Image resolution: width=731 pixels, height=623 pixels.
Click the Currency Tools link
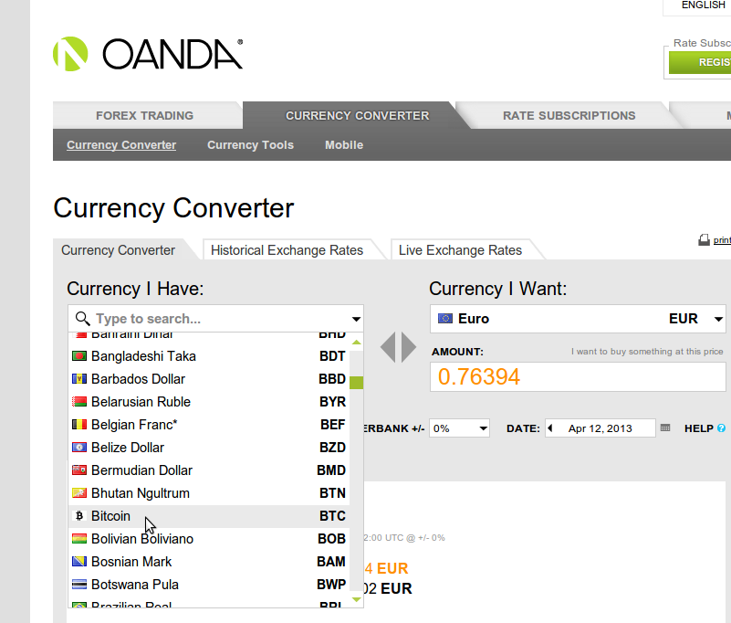[250, 145]
